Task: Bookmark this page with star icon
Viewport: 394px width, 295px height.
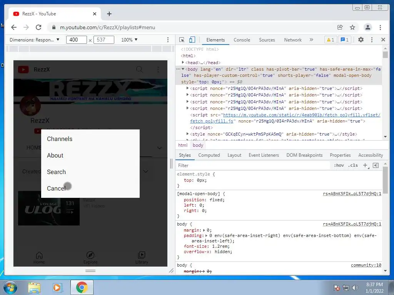Action: click(x=352, y=27)
